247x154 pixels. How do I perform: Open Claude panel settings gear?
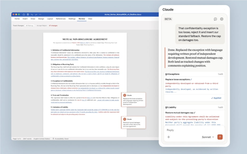pos(221,19)
